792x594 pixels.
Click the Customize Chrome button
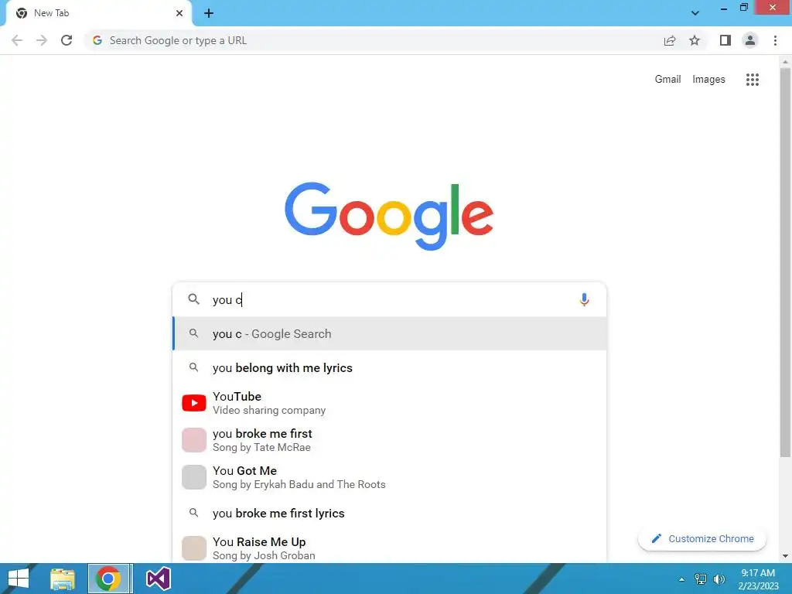(x=702, y=538)
